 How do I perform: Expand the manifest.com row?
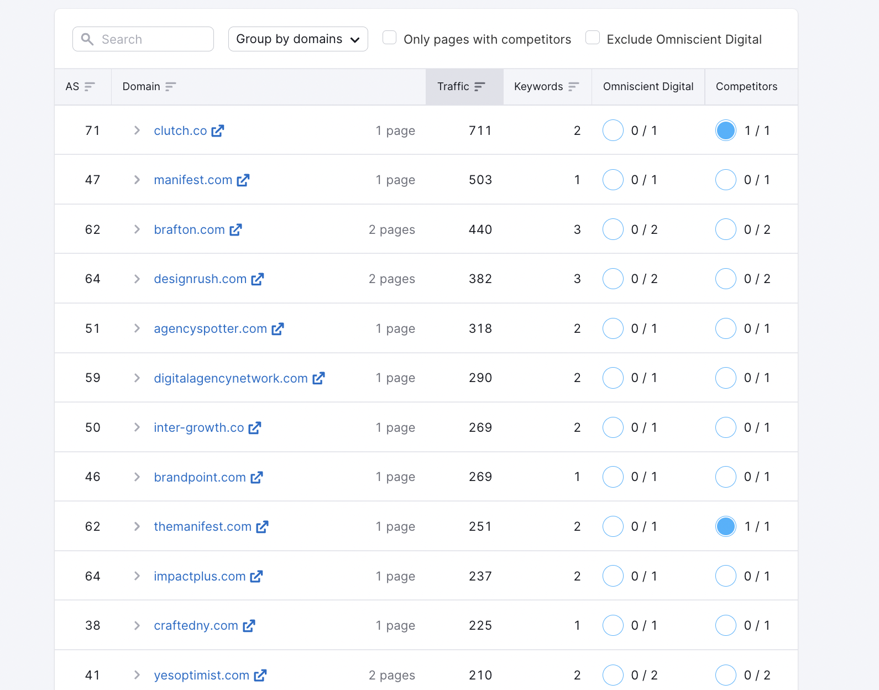click(137, 180)
